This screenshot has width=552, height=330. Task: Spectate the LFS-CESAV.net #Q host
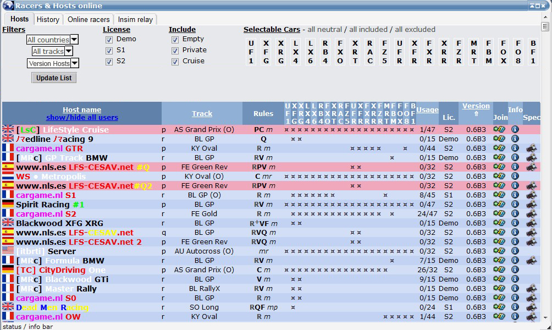(532, 167)
